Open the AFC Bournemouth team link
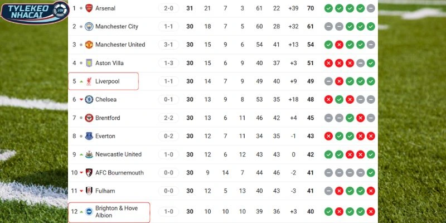The image size is (446, 223). 119,173
